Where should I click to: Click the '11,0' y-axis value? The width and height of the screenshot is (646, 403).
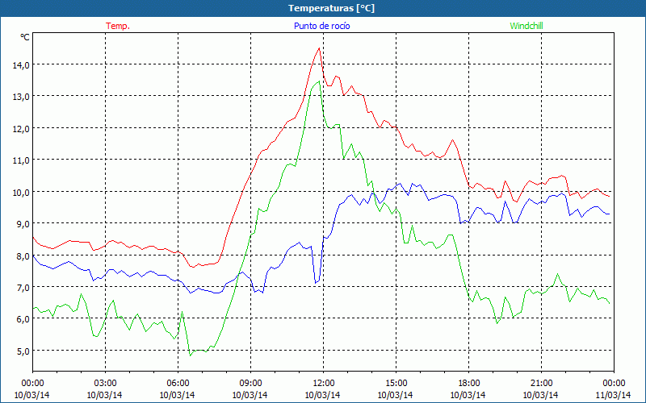point(21,160)
